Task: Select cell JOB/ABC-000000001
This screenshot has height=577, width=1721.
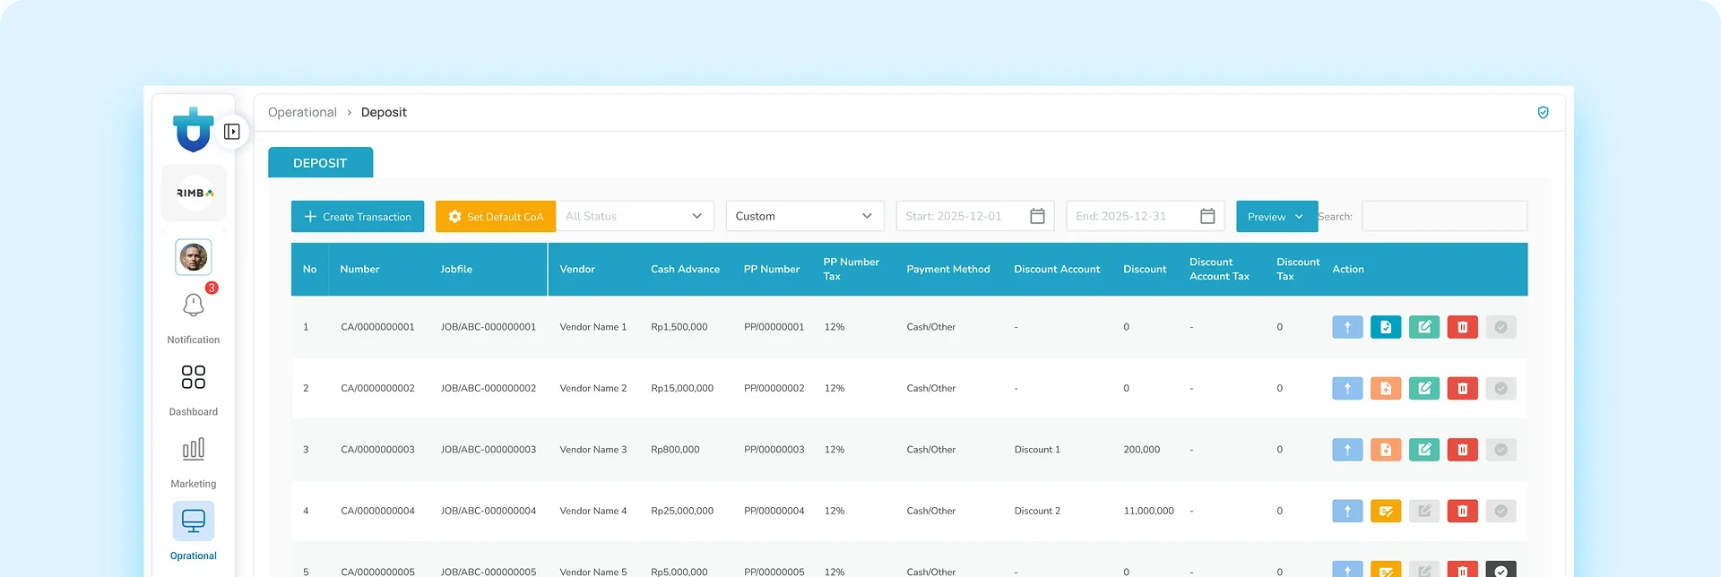Action: [x=489, y=327]
